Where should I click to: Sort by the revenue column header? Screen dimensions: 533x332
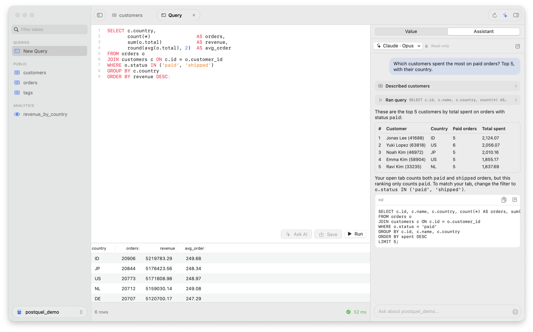158,248
